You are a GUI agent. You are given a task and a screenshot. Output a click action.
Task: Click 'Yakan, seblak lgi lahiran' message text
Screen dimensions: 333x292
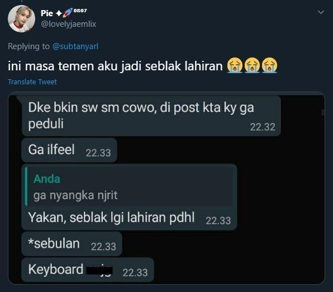coord(111,218)
